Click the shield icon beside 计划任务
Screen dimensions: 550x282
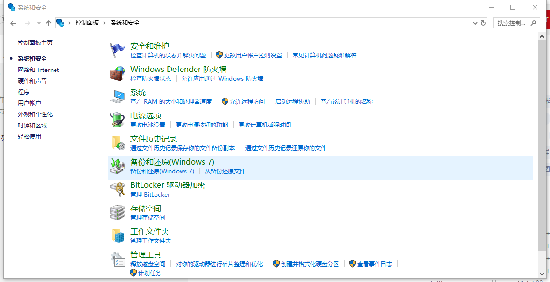click(133, 273)
